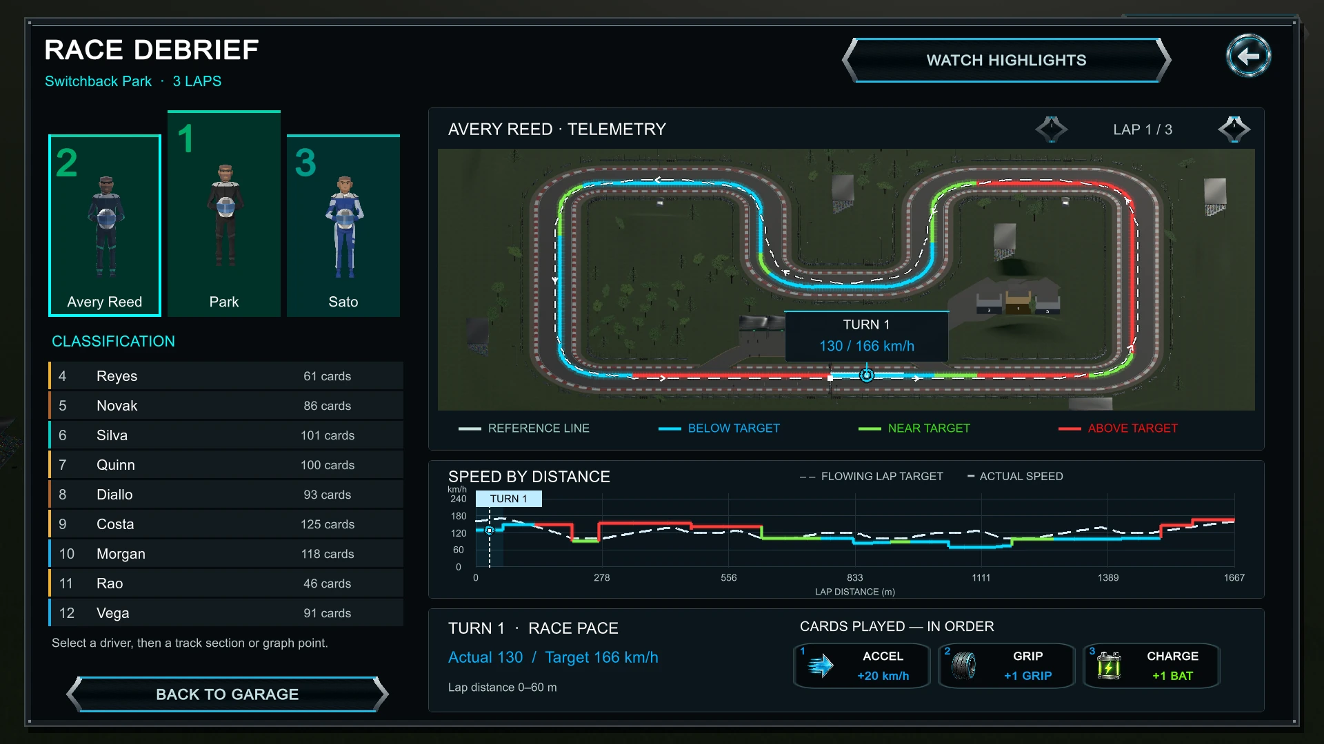Select Novak row with 86 cards
The image size is (1324, 744).
[225, 406]
